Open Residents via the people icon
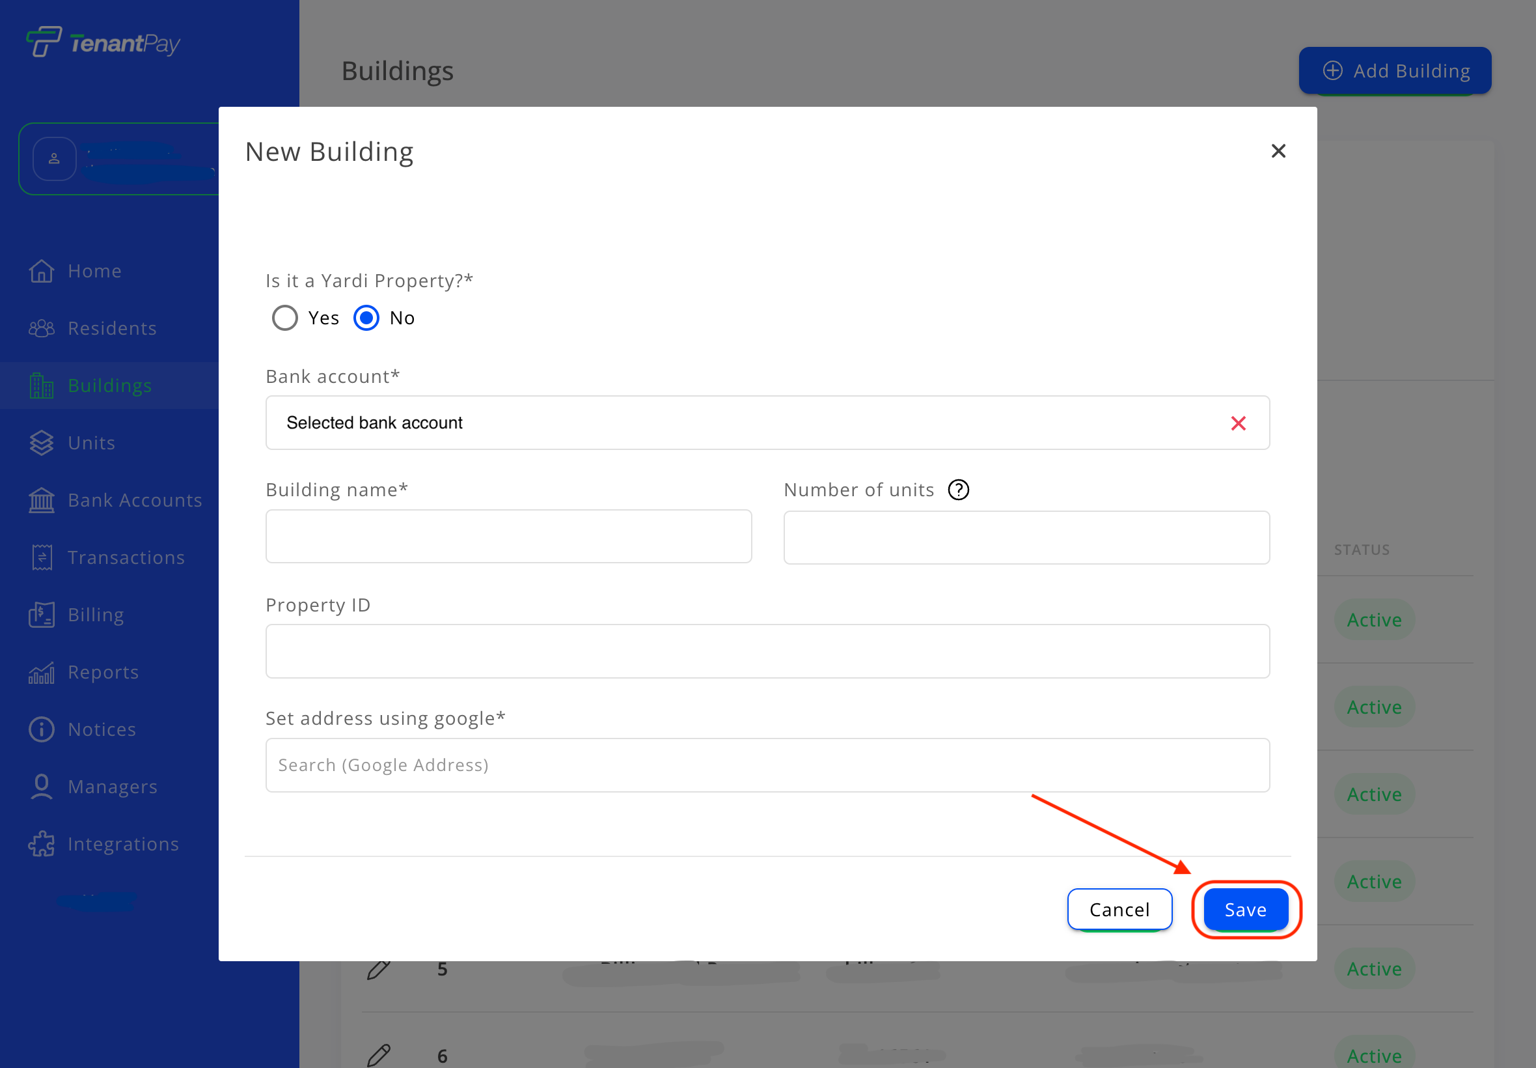This screenshot has height=1068, width=1536. (42, 329)
